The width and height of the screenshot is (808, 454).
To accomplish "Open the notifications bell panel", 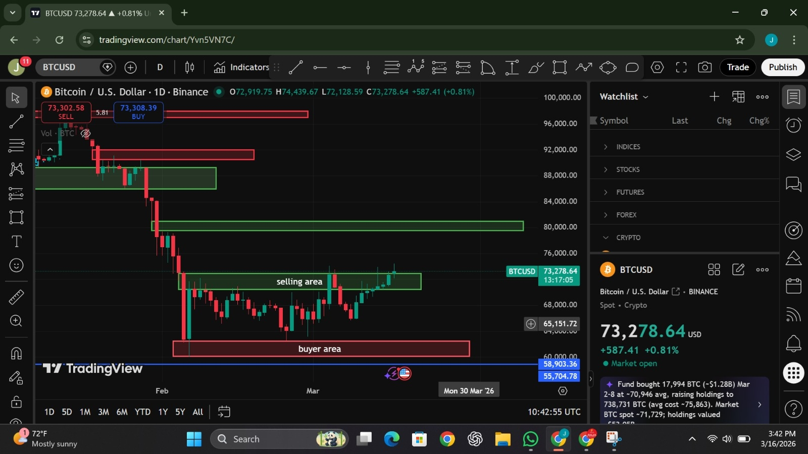I will (x=793, y=344).
